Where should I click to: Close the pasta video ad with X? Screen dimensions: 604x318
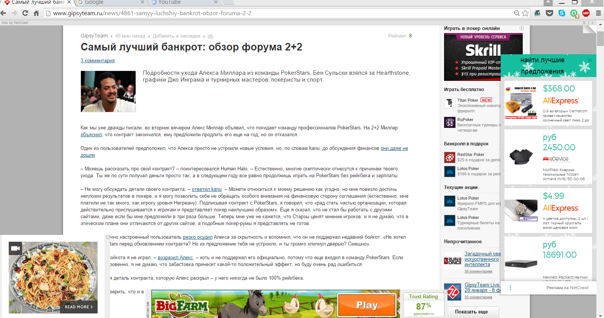tap(108, 237)
